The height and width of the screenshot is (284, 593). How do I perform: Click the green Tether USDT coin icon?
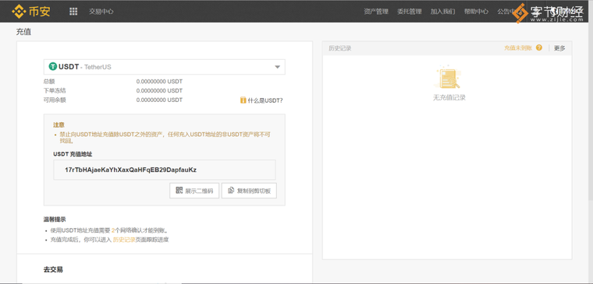[53, 67]
